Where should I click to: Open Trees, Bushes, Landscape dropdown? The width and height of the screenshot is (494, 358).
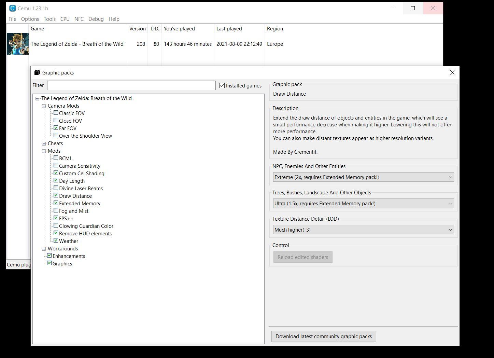pos(363,204)
